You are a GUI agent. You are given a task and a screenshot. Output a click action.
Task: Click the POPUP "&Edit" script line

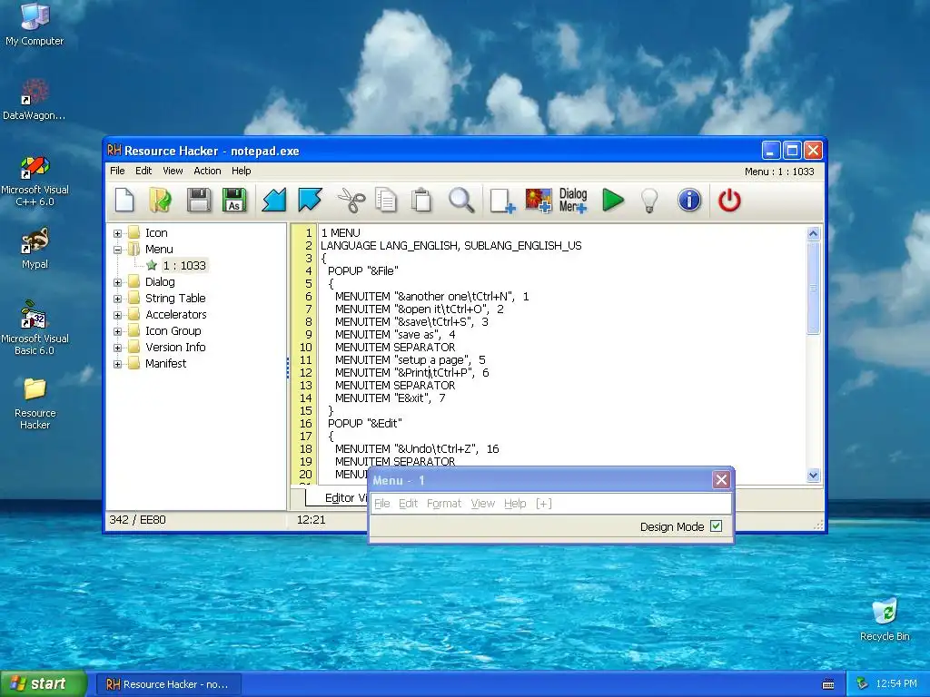[x=365, y=424]
